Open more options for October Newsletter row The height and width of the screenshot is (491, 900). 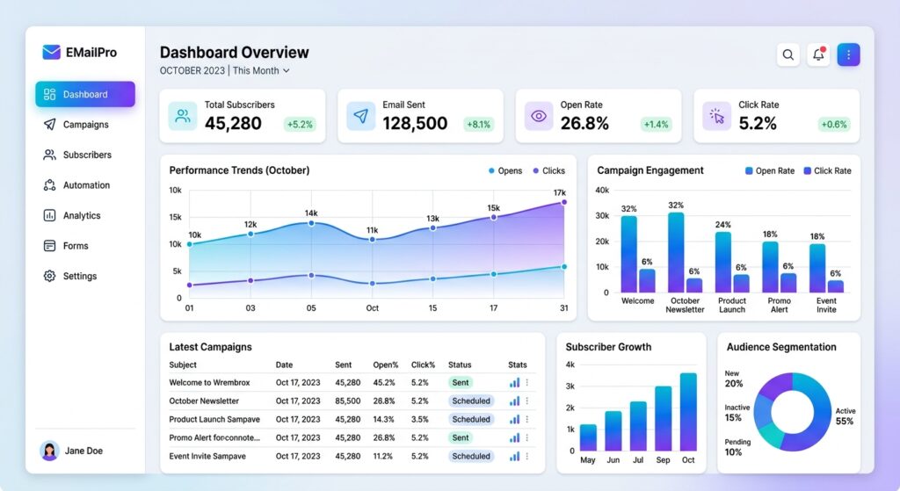[527, 401]
